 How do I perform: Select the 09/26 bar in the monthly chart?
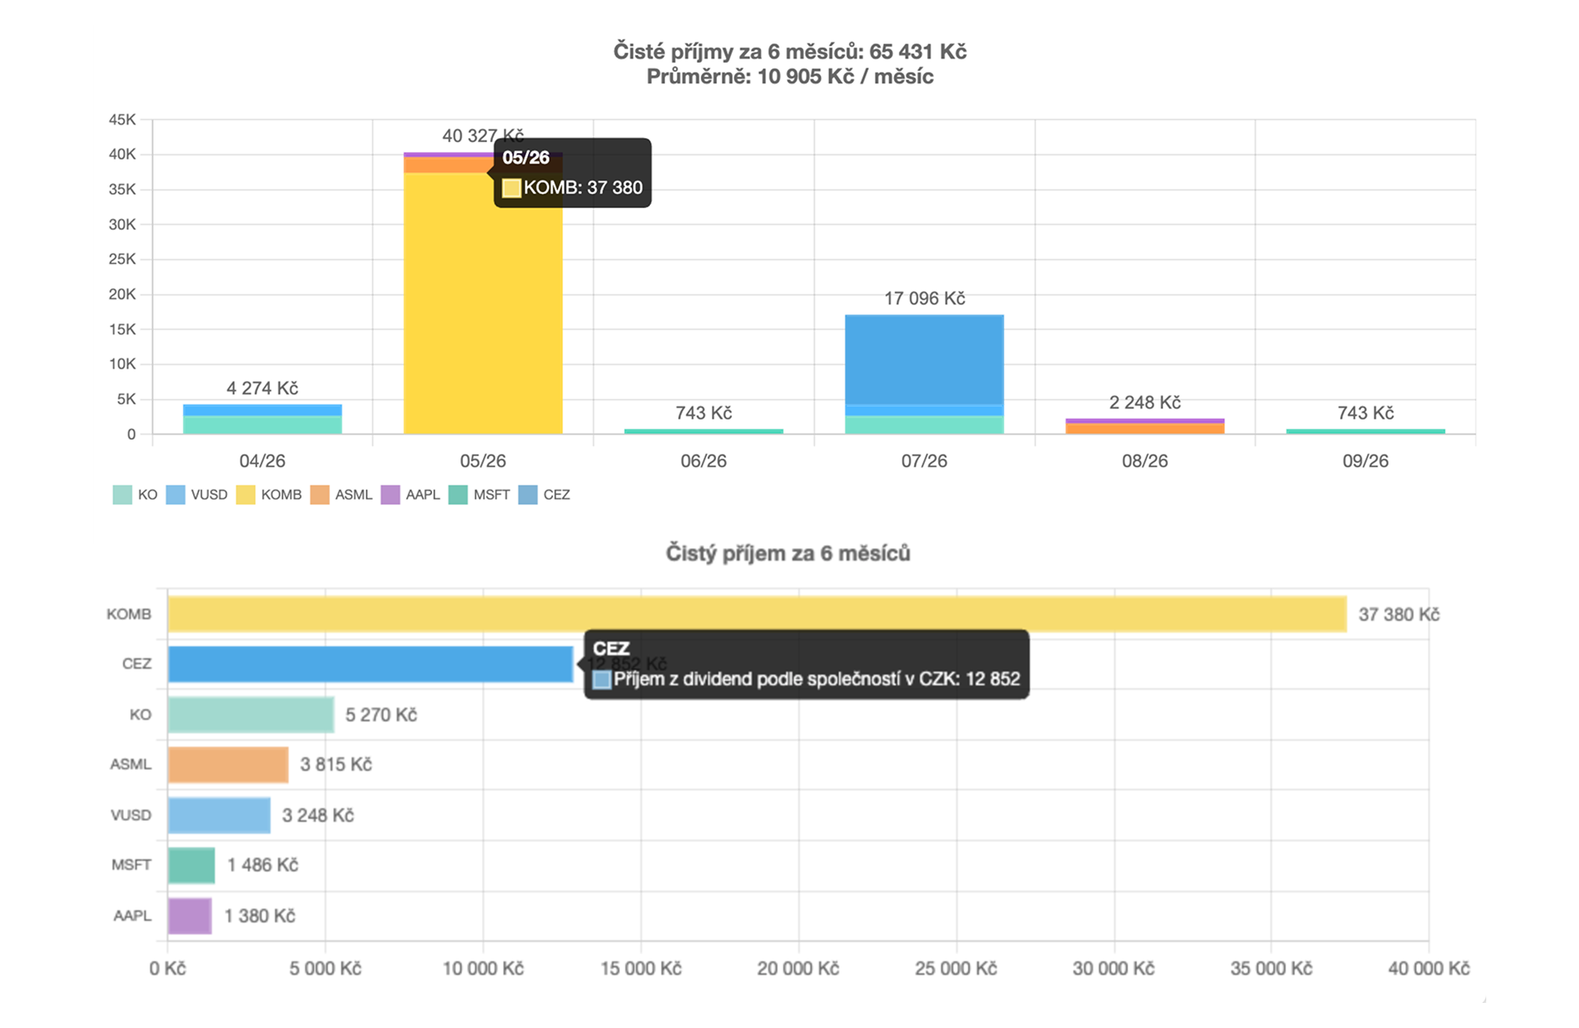click(x=1365, y=431)
